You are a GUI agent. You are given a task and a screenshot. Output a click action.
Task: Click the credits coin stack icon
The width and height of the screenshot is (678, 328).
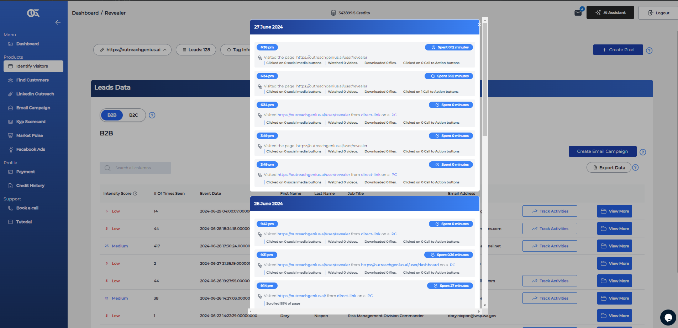point(333,13)
